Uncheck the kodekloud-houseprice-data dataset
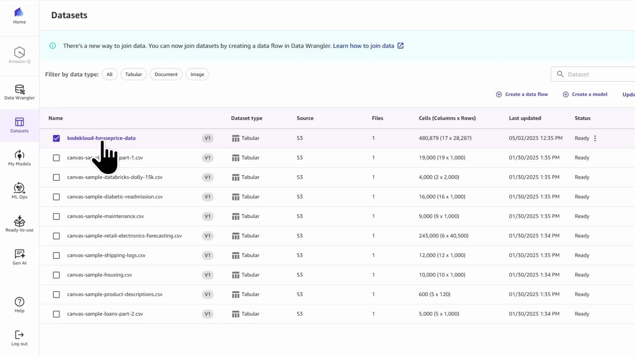 [x=56, y=138]
